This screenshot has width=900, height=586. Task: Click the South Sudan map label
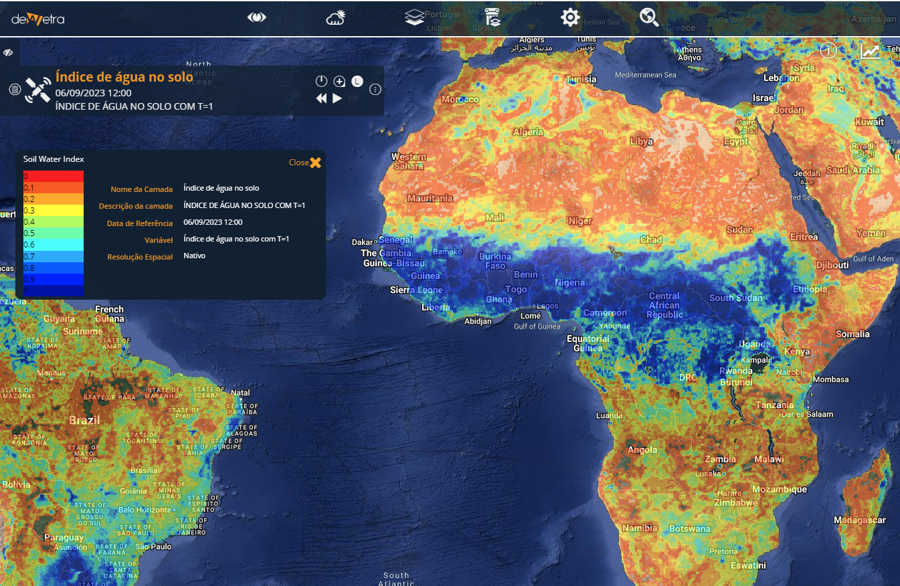[x=735, y=298]
